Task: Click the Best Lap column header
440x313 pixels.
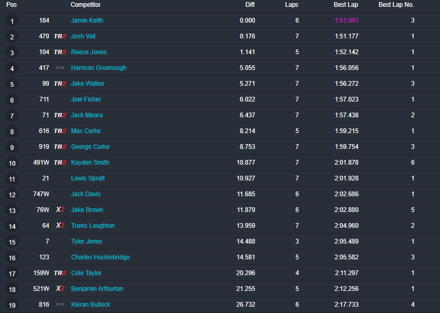Action: click(x=346, y=5)
